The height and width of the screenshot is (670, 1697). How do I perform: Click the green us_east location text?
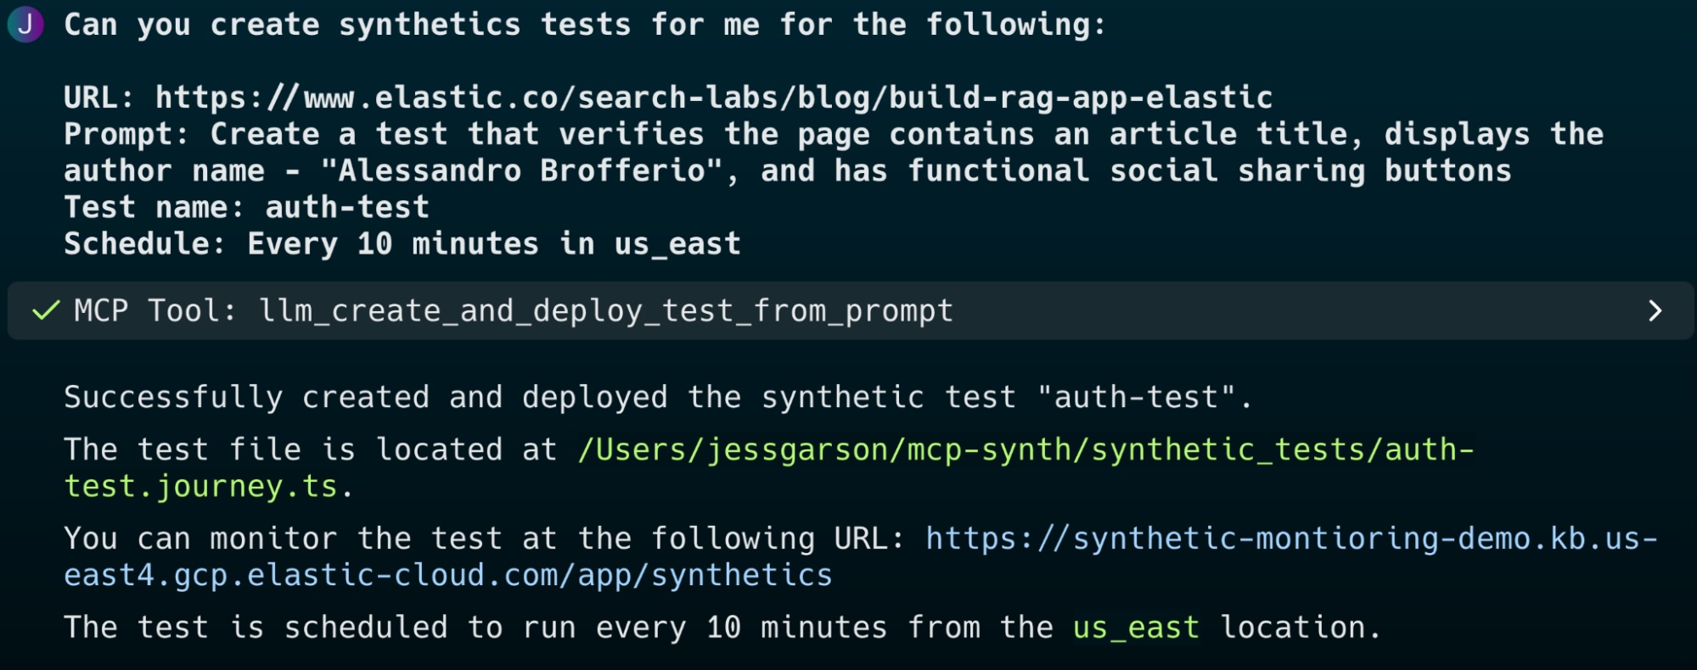click(1135, 628)
